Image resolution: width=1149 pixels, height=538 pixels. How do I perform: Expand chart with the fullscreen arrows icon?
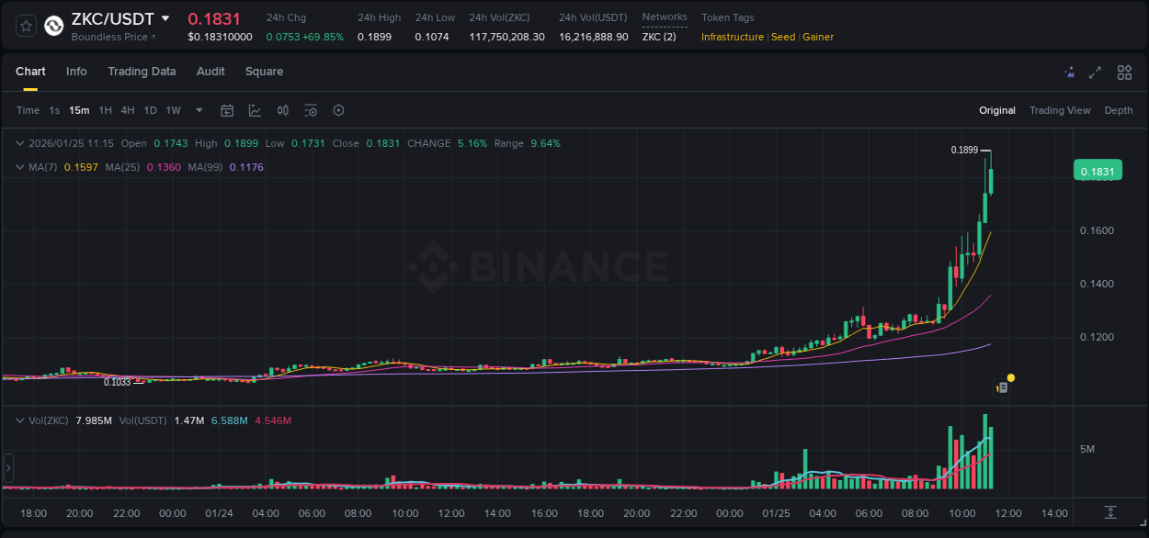1095,72
